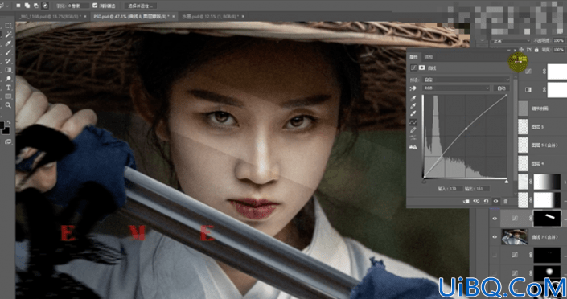This screenshot has width=567, height=299.
Task: Click the mask icon in Properties panel
Action: pos(421,68)
